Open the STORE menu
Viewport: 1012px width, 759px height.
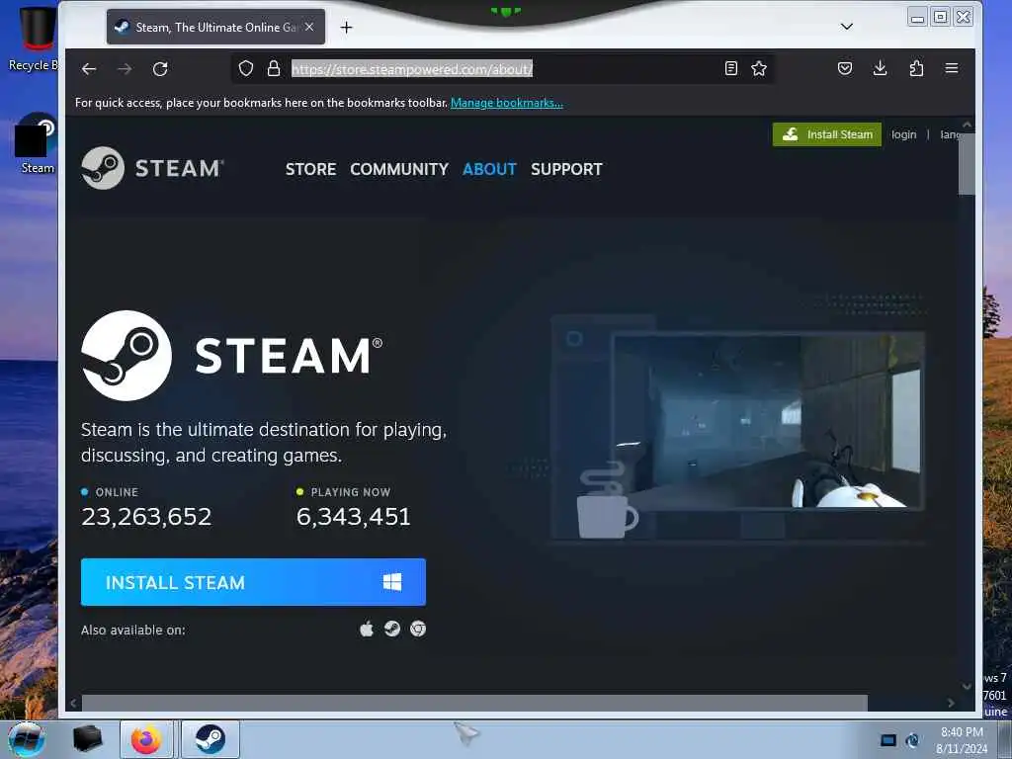(x=310, y=169)
